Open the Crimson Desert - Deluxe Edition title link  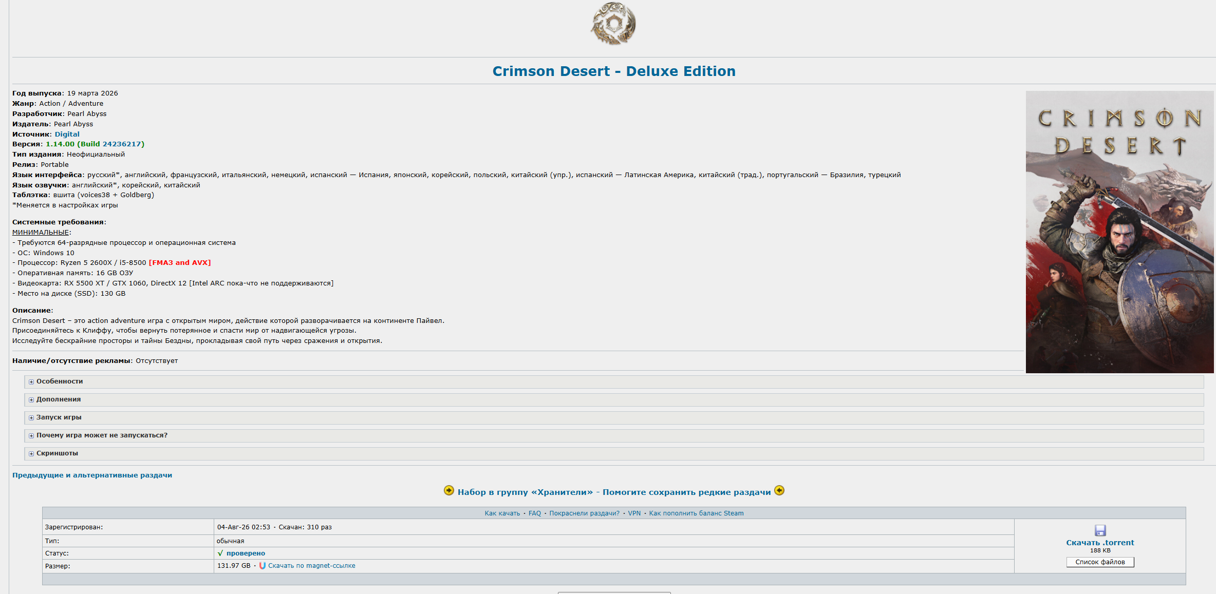pos(614,71)
